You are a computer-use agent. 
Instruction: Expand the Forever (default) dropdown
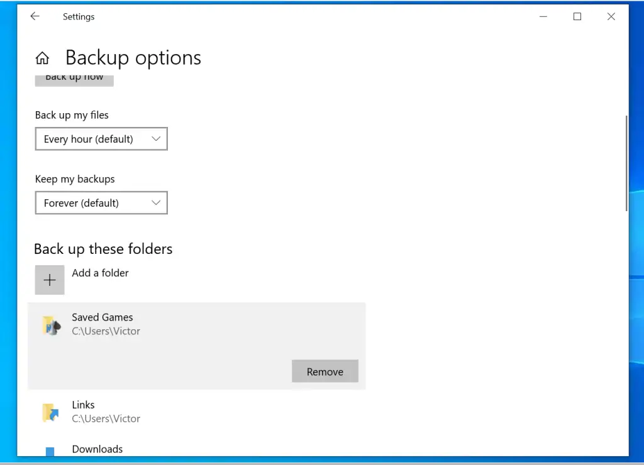click(x=101, y=204)
